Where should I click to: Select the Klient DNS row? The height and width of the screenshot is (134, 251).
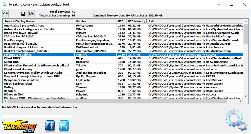[123, 62]
